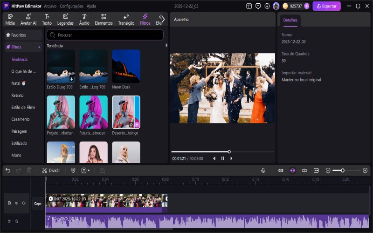373x233 pixels.
Task: Open the feedback message icon
Action: pos(258,6)
